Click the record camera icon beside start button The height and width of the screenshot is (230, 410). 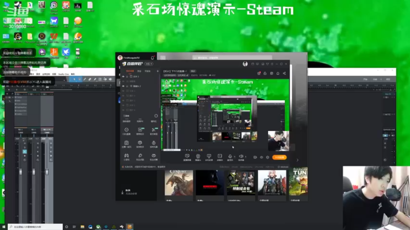(x=255, y=157)
